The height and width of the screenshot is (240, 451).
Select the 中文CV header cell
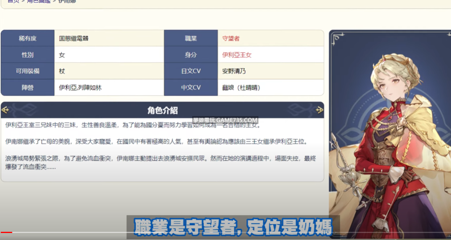(x=191, y=87)
